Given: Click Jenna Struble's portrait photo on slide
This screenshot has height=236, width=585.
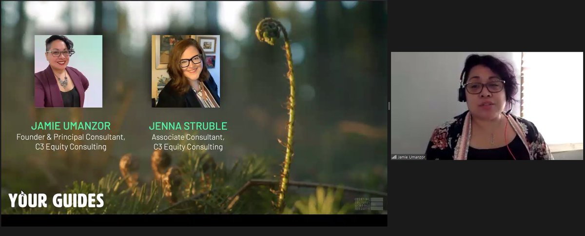Looking at the screenshot, I should (186, 71).
